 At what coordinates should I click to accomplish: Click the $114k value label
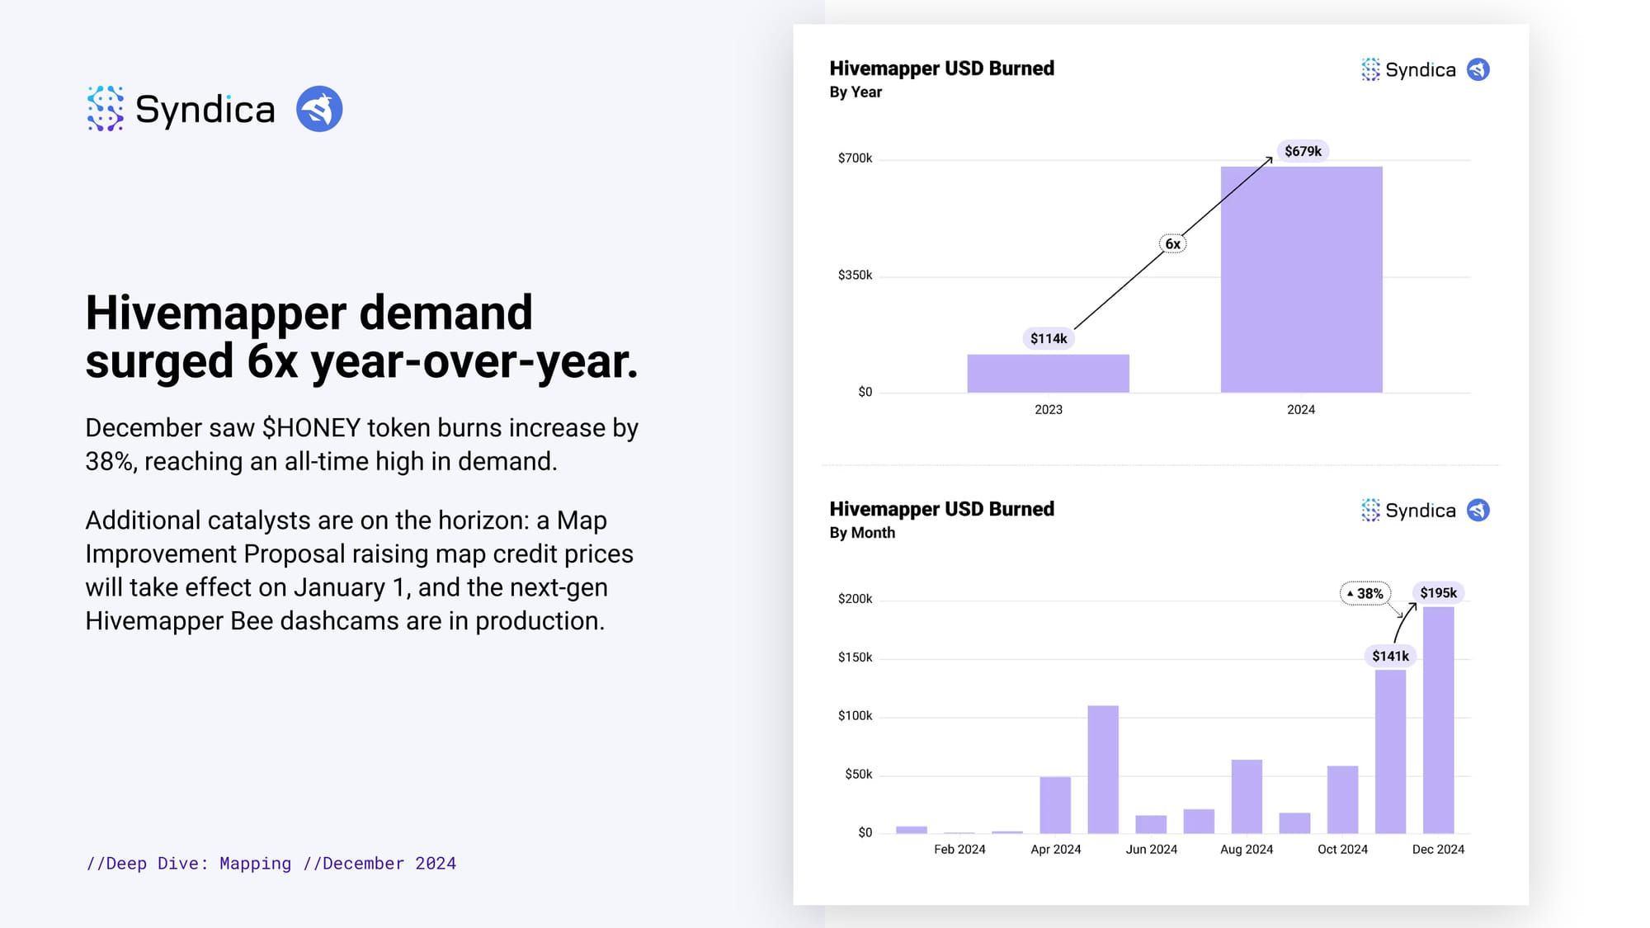coord(1048,338)
